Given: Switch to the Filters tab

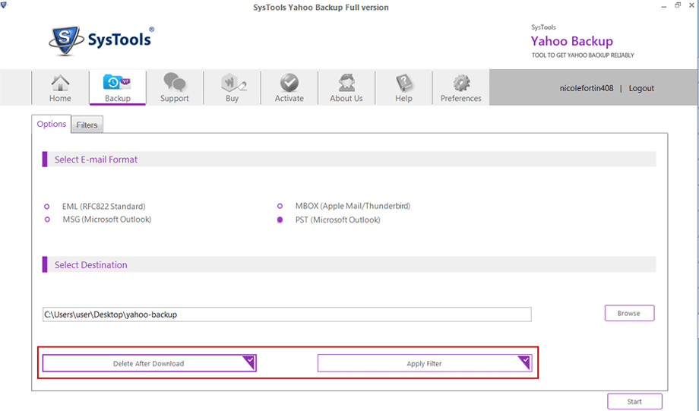Looking at the screenshot, I should click(87, 125).
